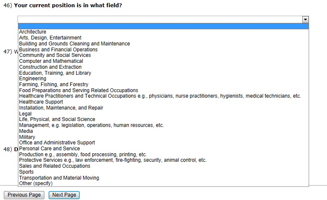This screenshot has width=327, height=200.
Task: Pick the Engineering option
Action: (33, 79)
